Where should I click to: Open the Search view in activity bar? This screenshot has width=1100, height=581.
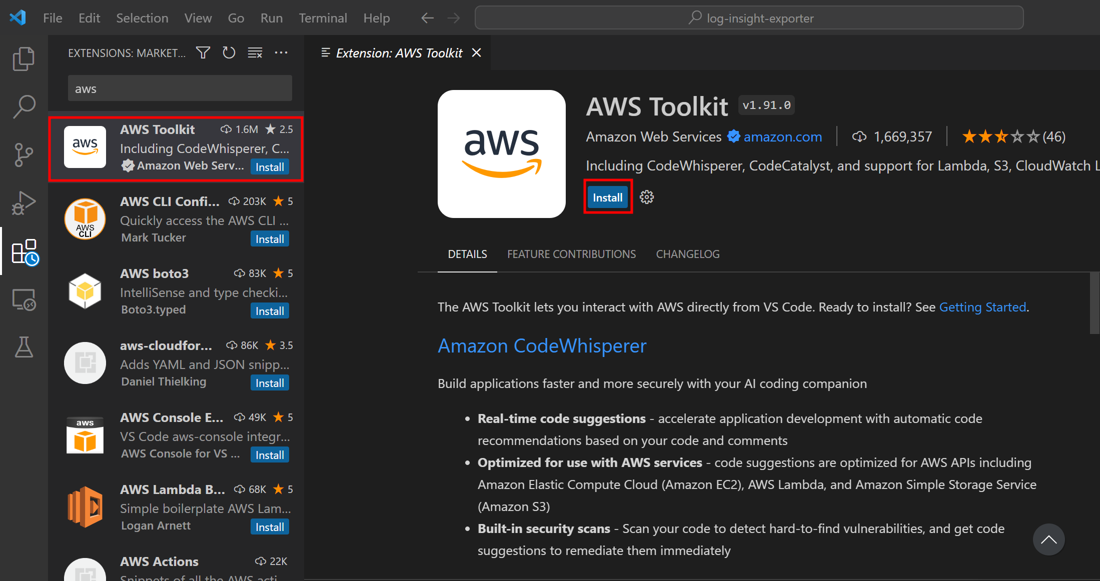coord(24,106)
